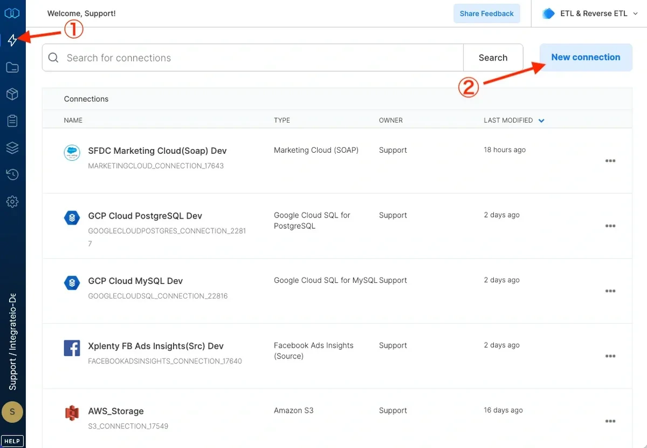Image resolution: width=647 pixels, height=448 pixels.
Task: Click the Amazon S3 type cell
Action: click(293, 410)
